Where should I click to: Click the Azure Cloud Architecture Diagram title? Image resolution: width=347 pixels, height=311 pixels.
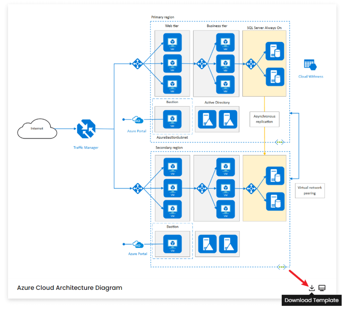point(70,288)
